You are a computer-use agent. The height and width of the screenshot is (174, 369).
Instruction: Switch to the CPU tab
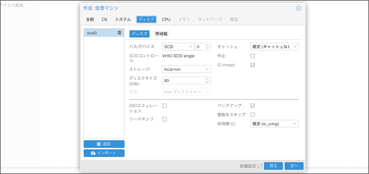coord(166,19)
